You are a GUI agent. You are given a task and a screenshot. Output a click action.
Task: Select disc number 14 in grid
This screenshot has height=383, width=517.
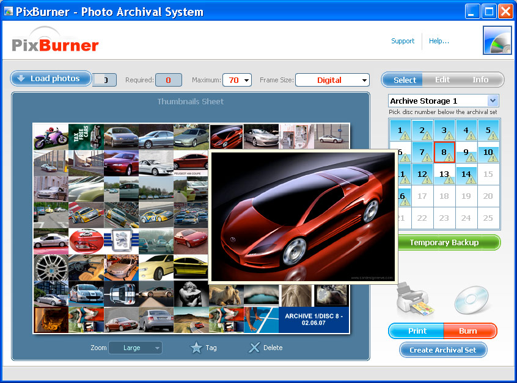[466, 174]
